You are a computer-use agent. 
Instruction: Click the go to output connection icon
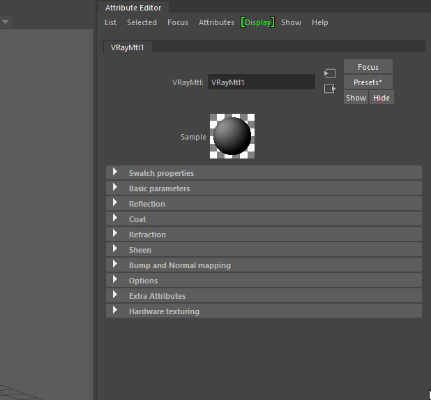click(x=330, y=89)
